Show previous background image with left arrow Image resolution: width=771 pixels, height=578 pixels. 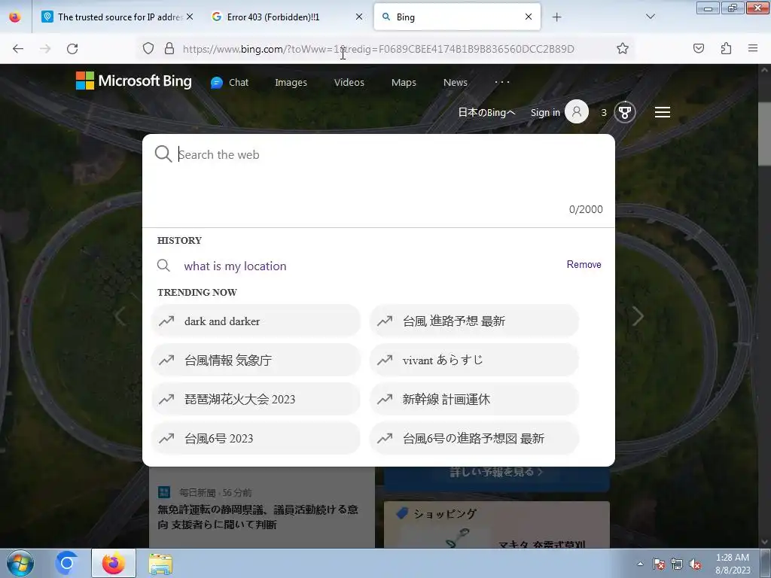tap(120, 316)
